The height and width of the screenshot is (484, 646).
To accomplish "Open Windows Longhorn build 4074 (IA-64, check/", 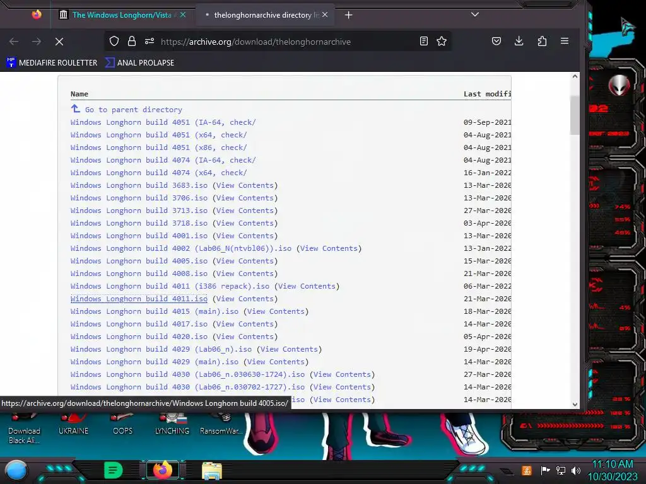I will 163,160.
